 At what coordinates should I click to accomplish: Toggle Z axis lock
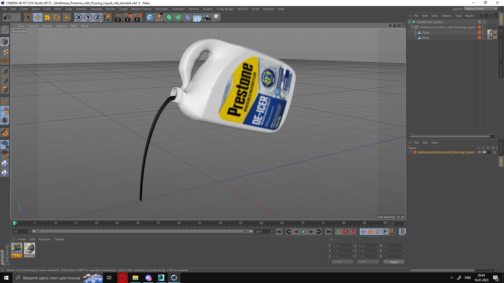[x=97, y=18]
